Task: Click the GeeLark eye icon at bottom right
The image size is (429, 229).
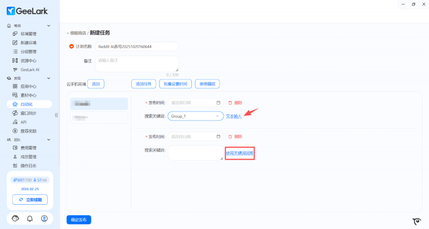Action: coord(416,221)
